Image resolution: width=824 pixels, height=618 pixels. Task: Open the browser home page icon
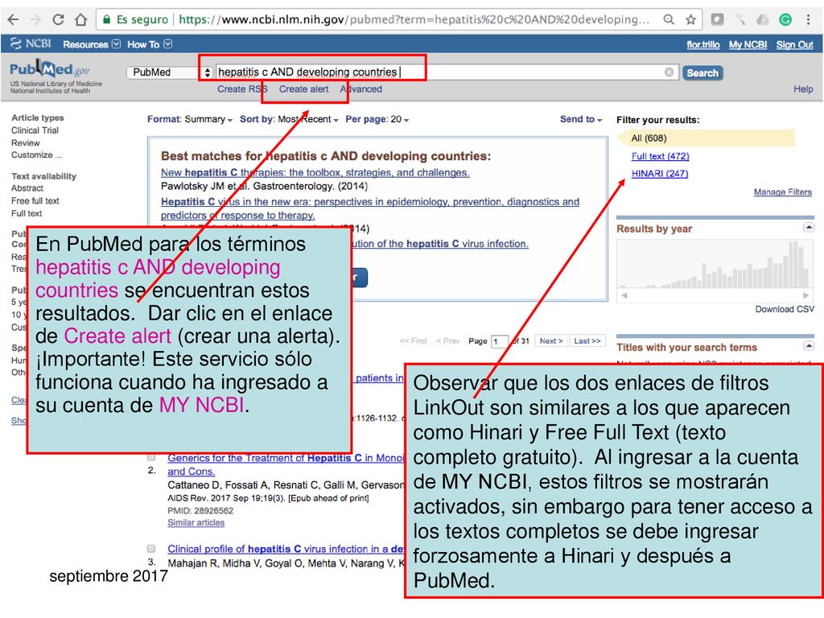[x=81, y=19]
